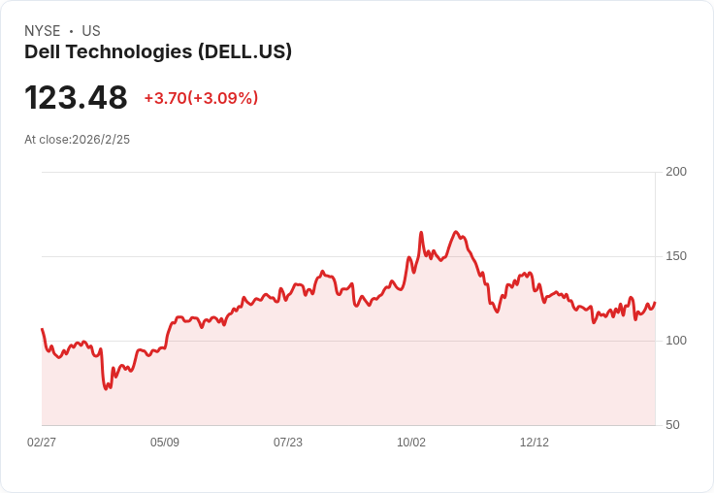Select the 50 price axis label
714x493 pixels.
pos(672,425)
